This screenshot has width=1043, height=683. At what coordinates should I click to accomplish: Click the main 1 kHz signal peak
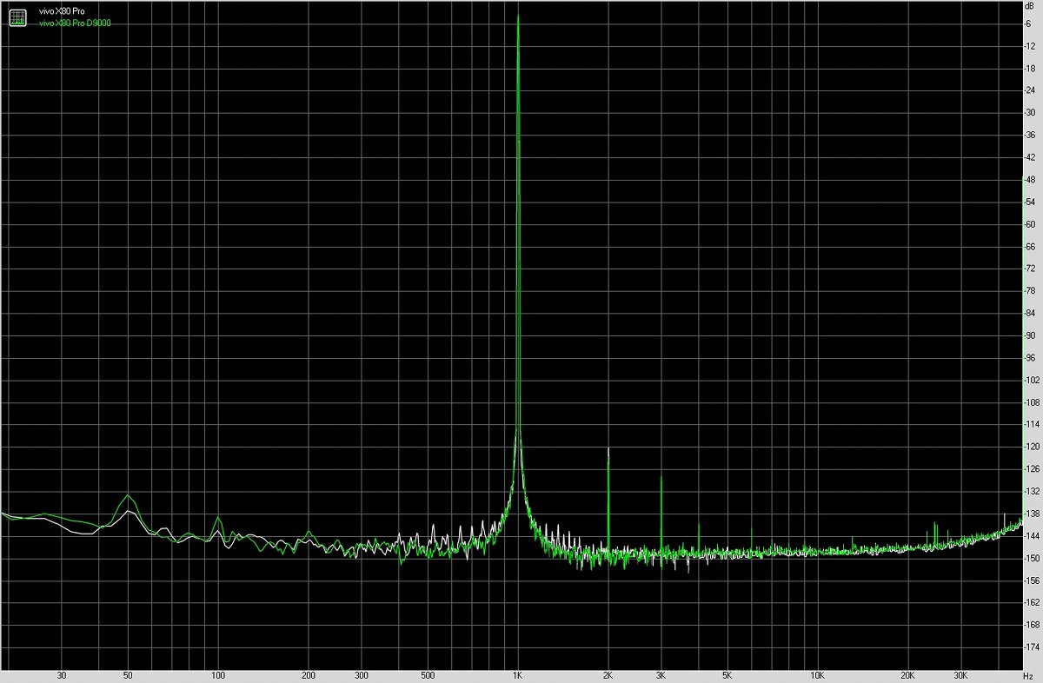519,22
